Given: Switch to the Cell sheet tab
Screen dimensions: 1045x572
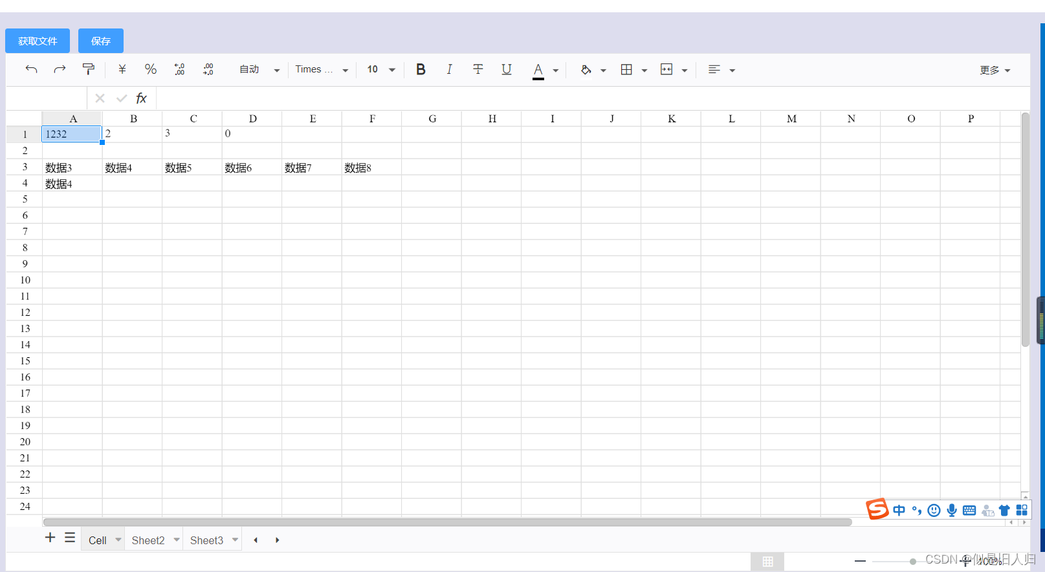Looking at the screenshot, I should (98, 540).
